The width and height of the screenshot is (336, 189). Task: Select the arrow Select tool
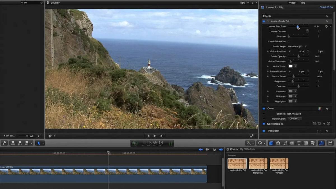pos(39,143)
